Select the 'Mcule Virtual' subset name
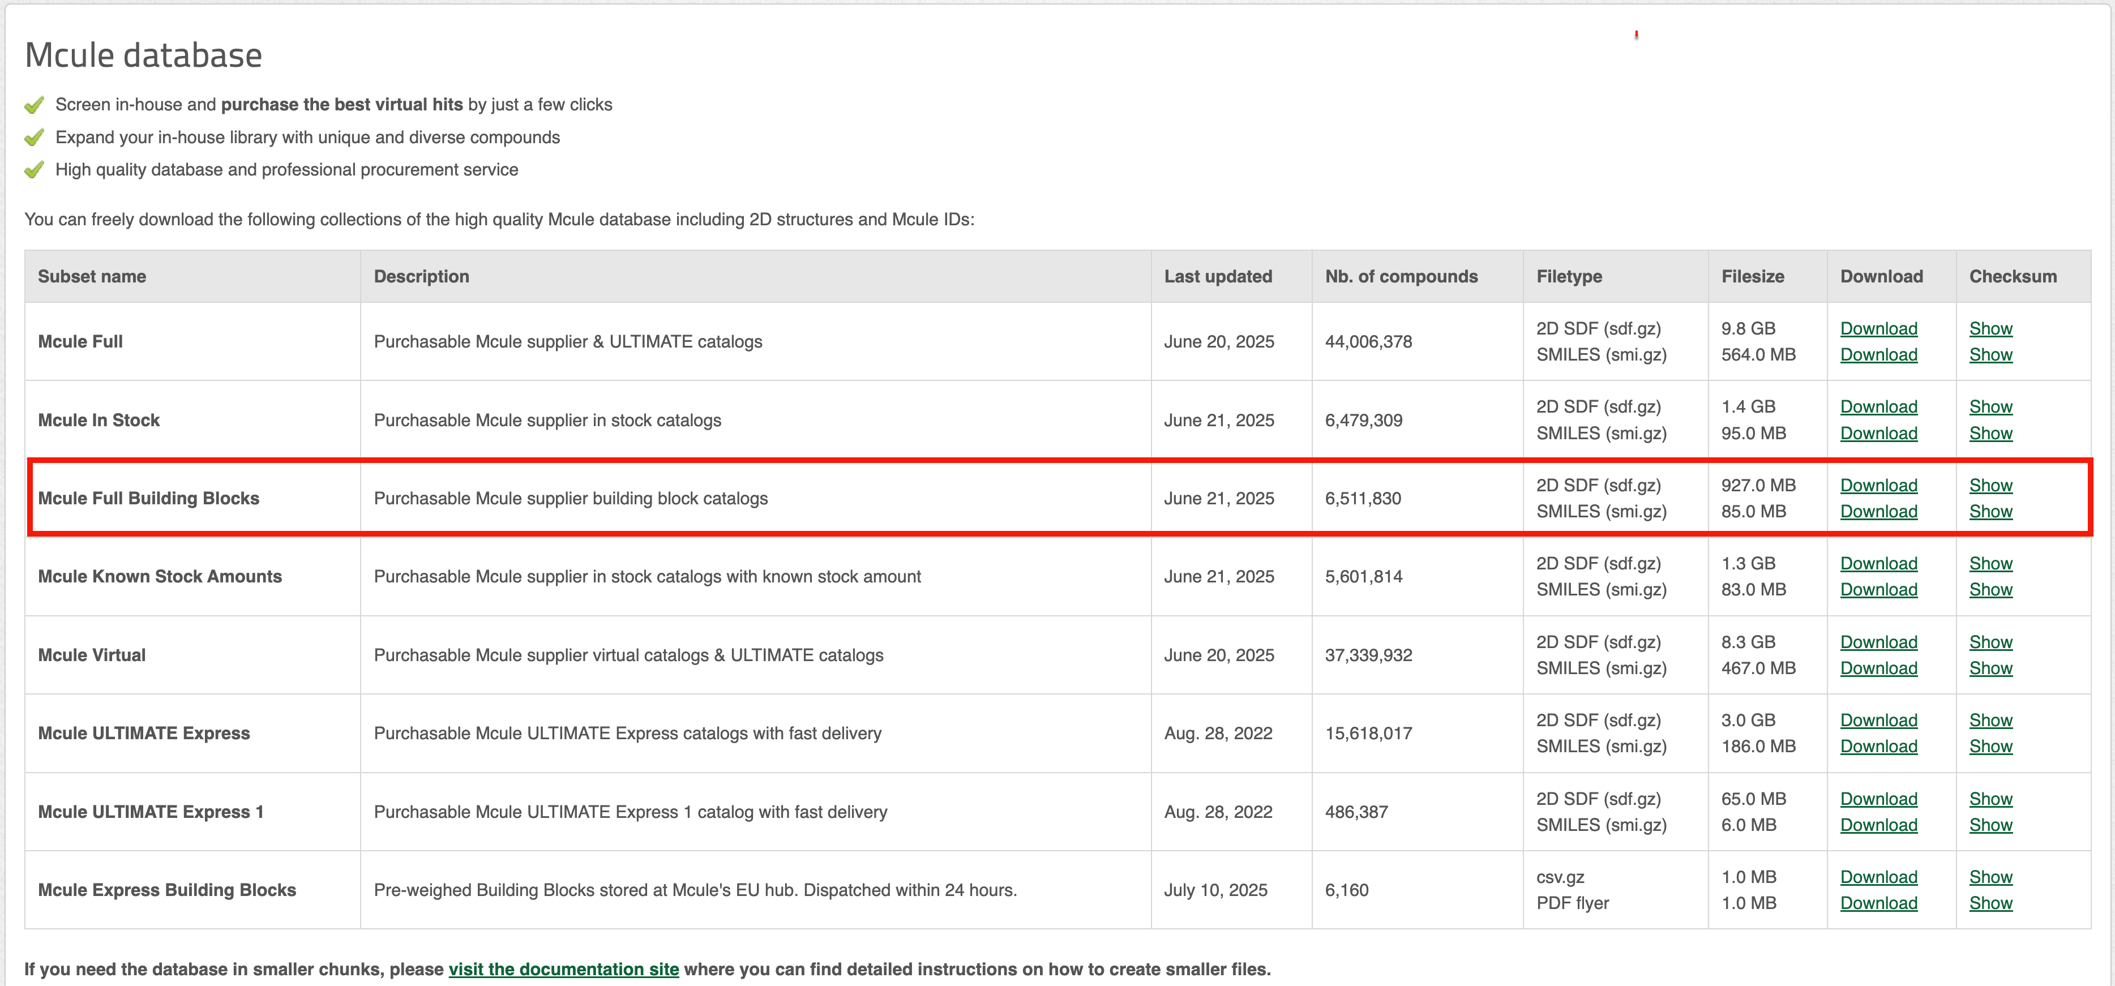The image size is (2115, 986). [92, 655]
